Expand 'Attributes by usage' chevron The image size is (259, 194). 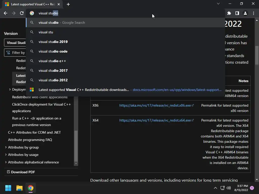[6, 155]
